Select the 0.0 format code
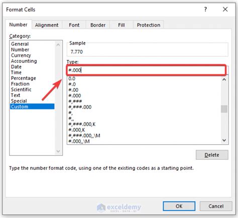The width and height of the screenshot is (238, 218). pyautogui.click(x=144, y=78)
